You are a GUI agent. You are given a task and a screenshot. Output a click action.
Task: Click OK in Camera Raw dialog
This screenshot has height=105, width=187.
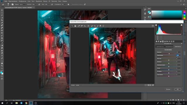[x=178, y=89]
